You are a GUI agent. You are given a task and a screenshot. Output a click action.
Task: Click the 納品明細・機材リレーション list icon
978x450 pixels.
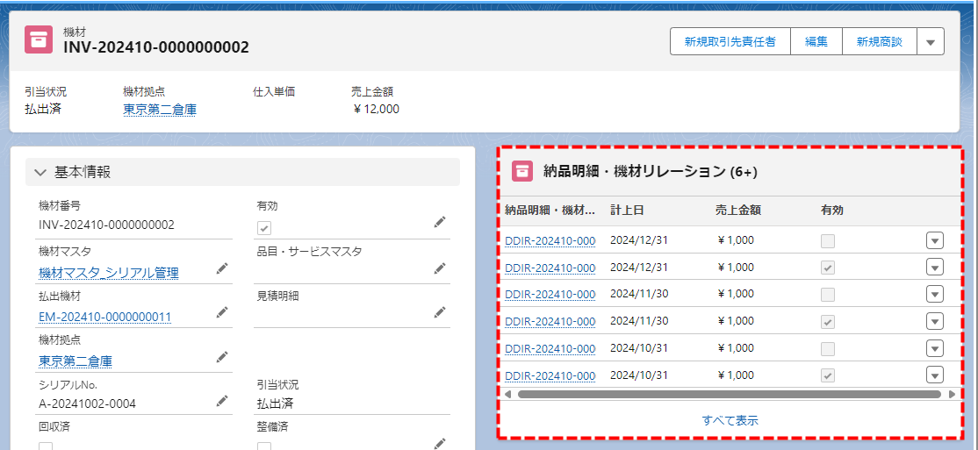click(522, 172)
